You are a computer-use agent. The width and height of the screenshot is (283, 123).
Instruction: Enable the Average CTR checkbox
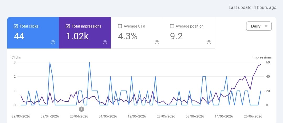pyautogui.click(x=120, y=26)
